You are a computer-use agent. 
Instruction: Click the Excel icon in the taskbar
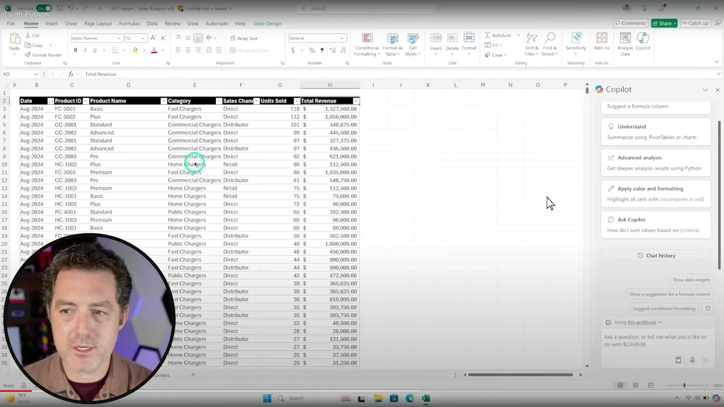pos(426,398)
